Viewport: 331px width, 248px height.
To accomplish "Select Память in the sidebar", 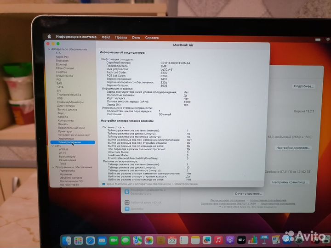I will pyautogui.click(x=63, y=124).
